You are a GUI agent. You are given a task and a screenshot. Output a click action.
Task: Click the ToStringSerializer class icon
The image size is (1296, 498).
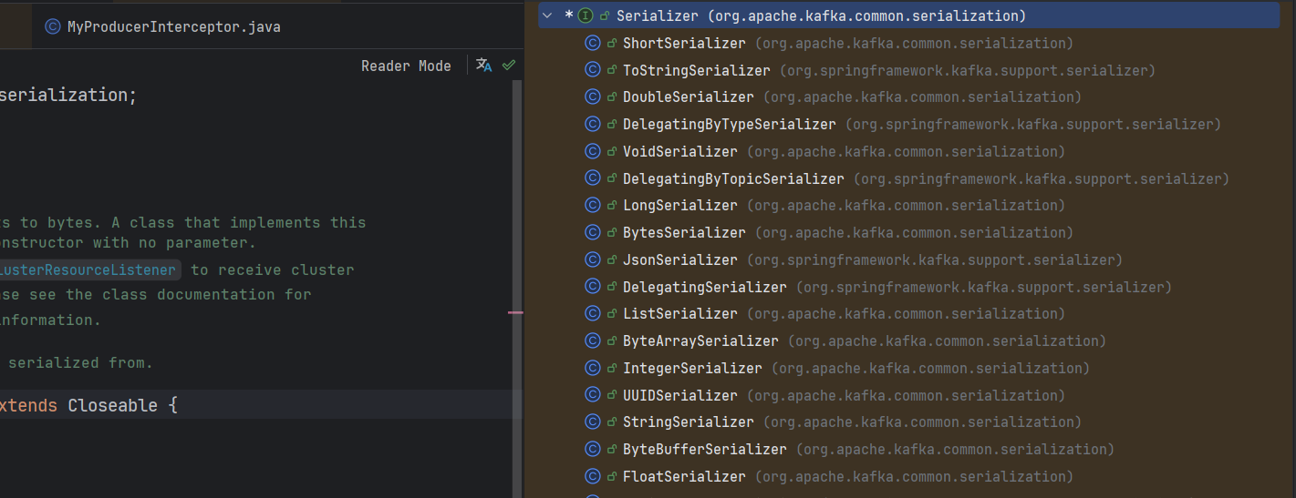(x=592, y=70)
